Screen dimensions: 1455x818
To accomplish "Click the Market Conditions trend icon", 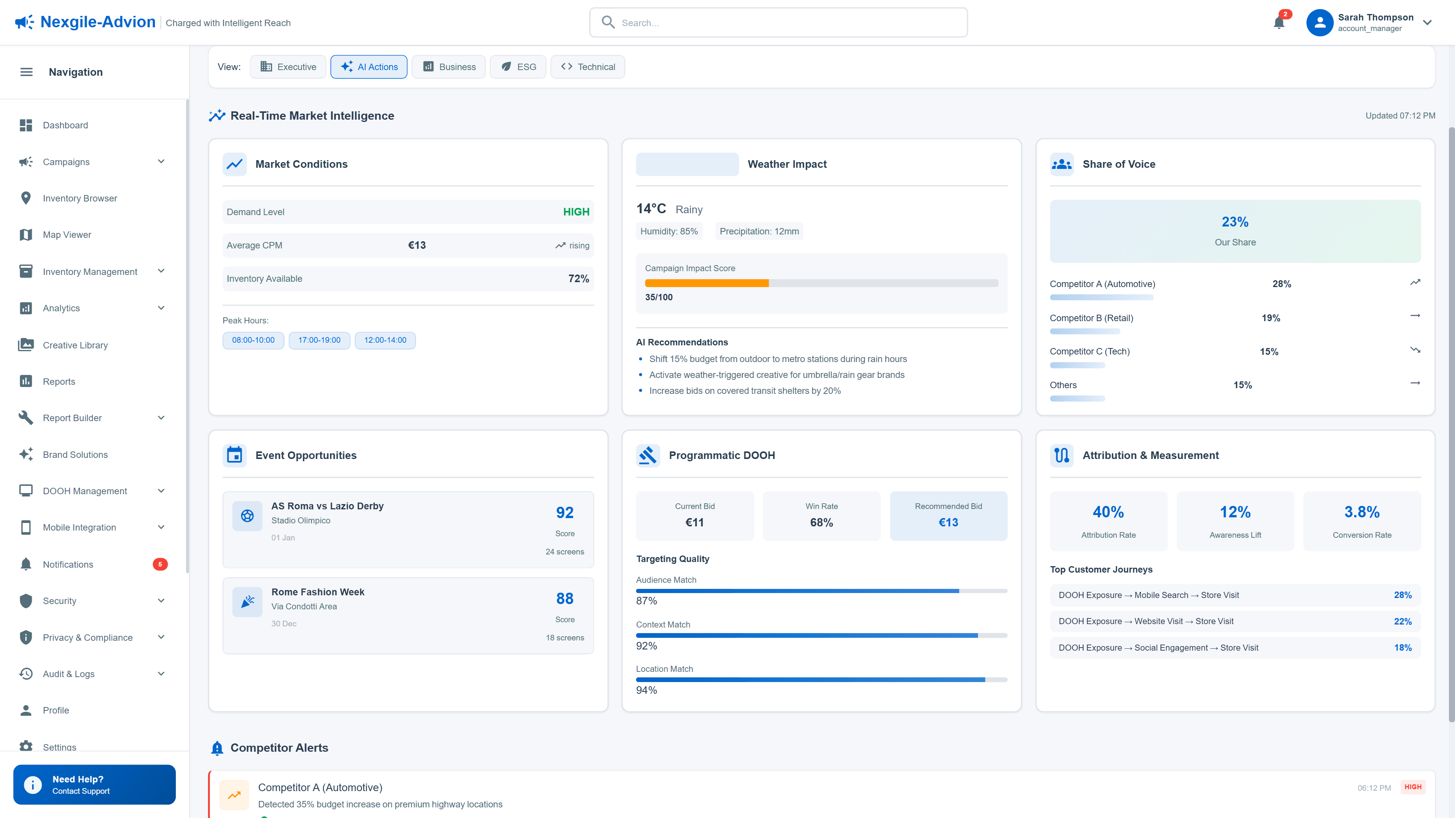I will [x=235, y=164].
